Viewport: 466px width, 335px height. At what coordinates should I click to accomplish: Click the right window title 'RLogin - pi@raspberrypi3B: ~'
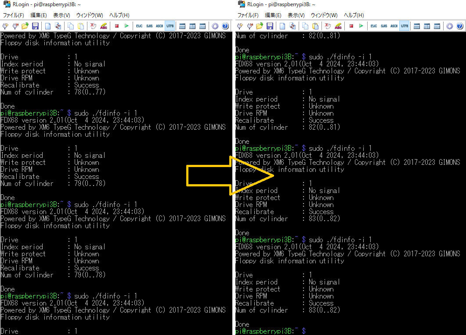coord(281,4)
